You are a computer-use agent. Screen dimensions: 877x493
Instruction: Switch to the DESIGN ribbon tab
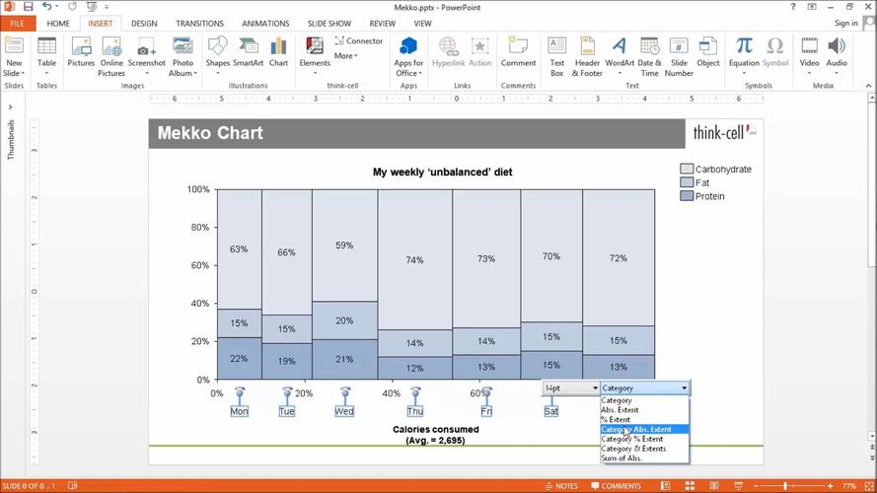(x=144, y=23)
